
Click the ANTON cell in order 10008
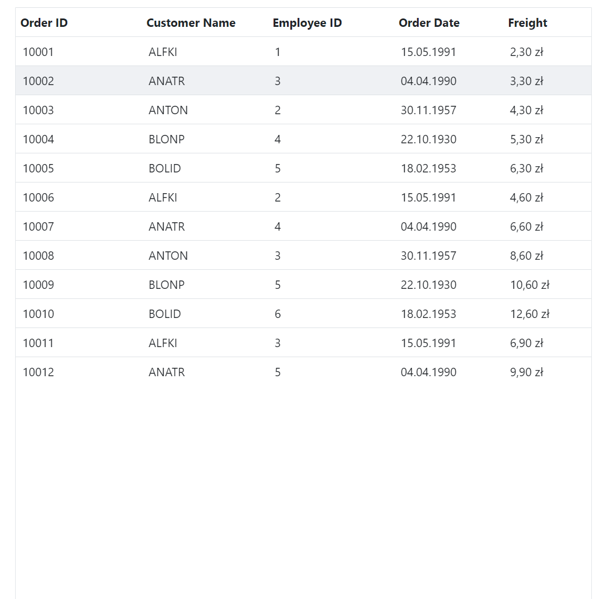pos(168,256)
